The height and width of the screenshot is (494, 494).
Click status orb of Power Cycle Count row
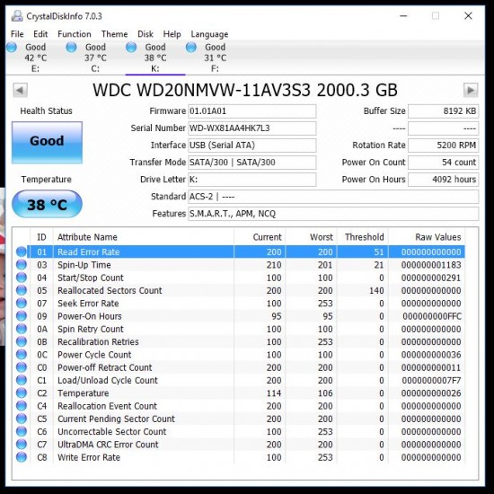click(x=22, y=355)
